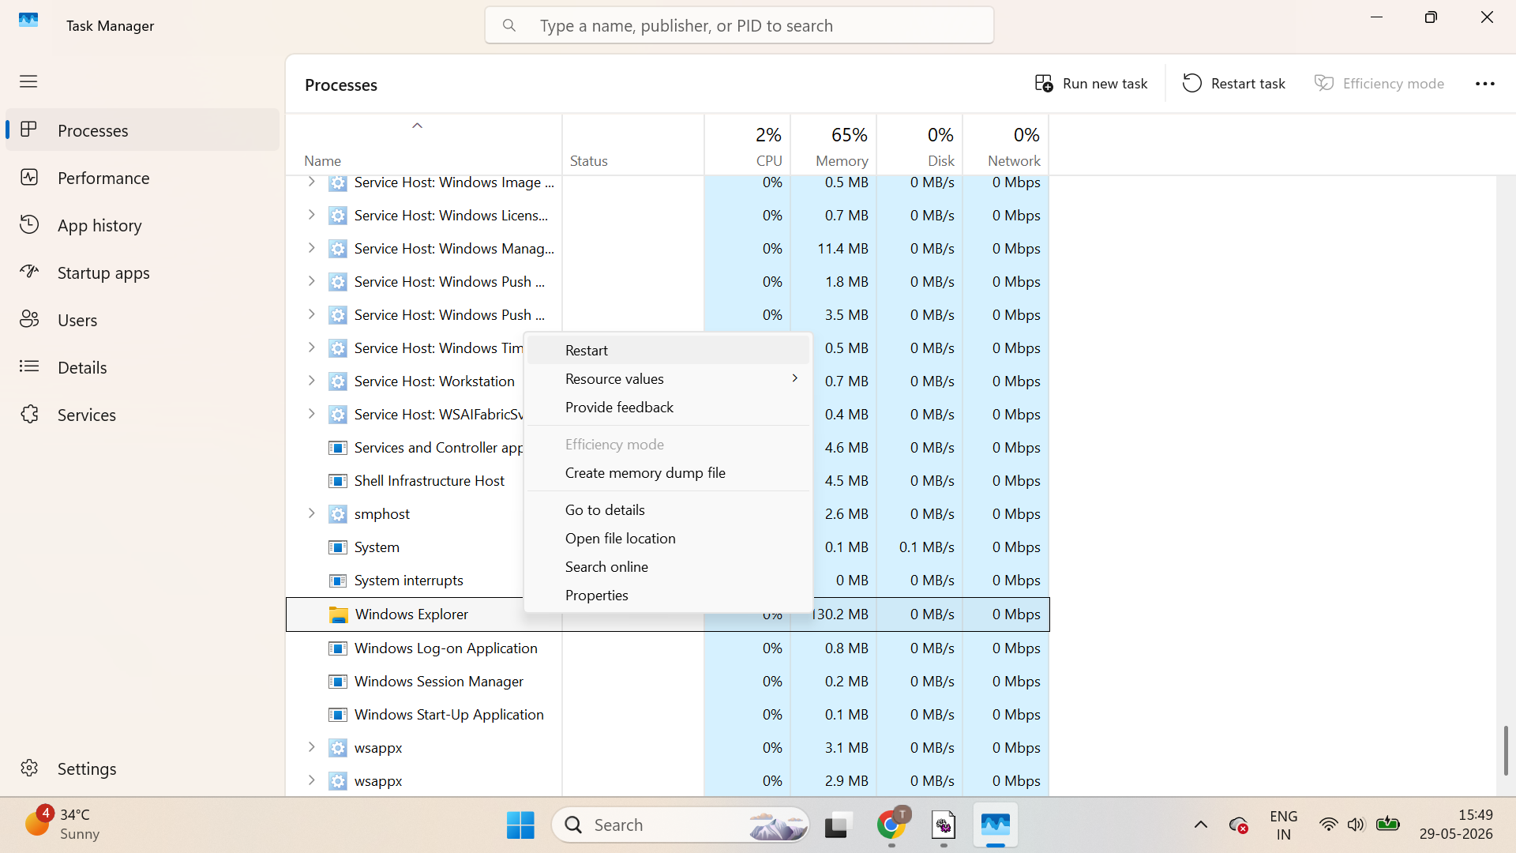This screenshot has width=1516, height=853.
Task: Select the Windows Start-Up Application row
Action: point(667,714)
